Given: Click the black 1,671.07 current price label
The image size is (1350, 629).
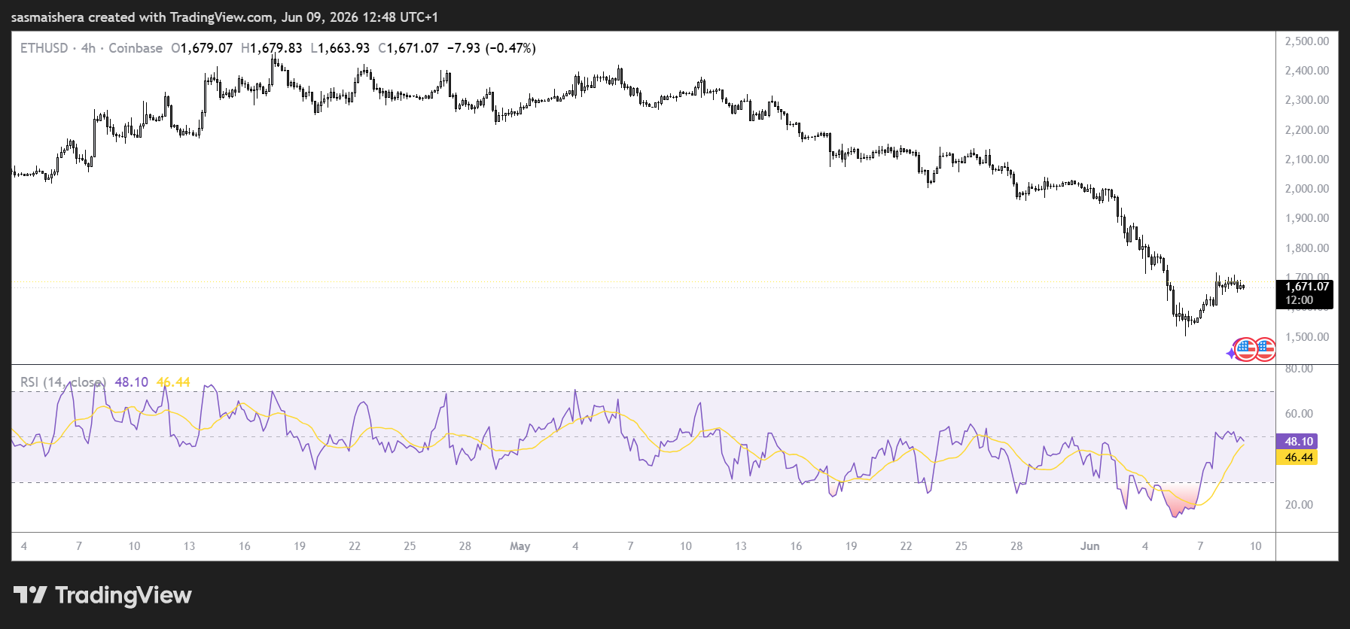Looking at the screenshot, I should point(1307,287).
